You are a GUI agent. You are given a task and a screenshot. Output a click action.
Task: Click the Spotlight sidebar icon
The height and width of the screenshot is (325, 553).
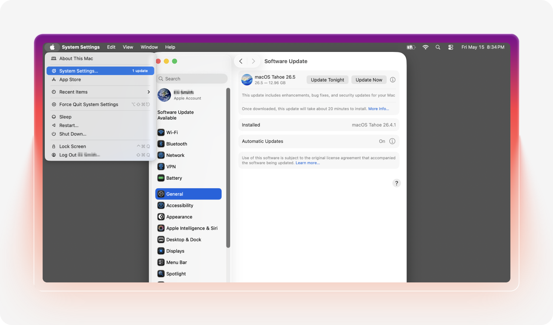click(161, 274)
